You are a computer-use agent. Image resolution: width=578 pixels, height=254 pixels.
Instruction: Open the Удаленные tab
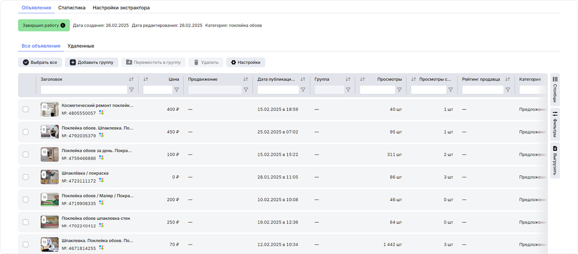81,46
